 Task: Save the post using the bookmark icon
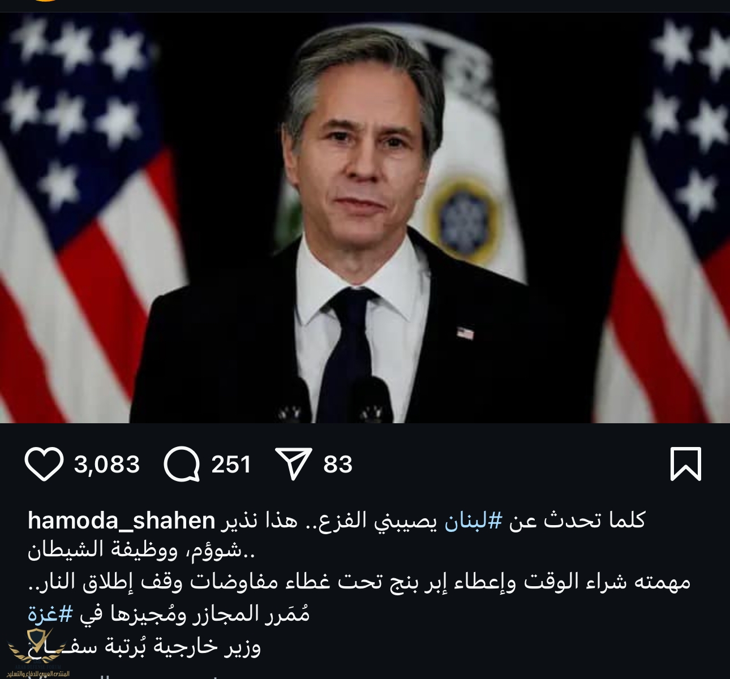[x=686, y=464]
